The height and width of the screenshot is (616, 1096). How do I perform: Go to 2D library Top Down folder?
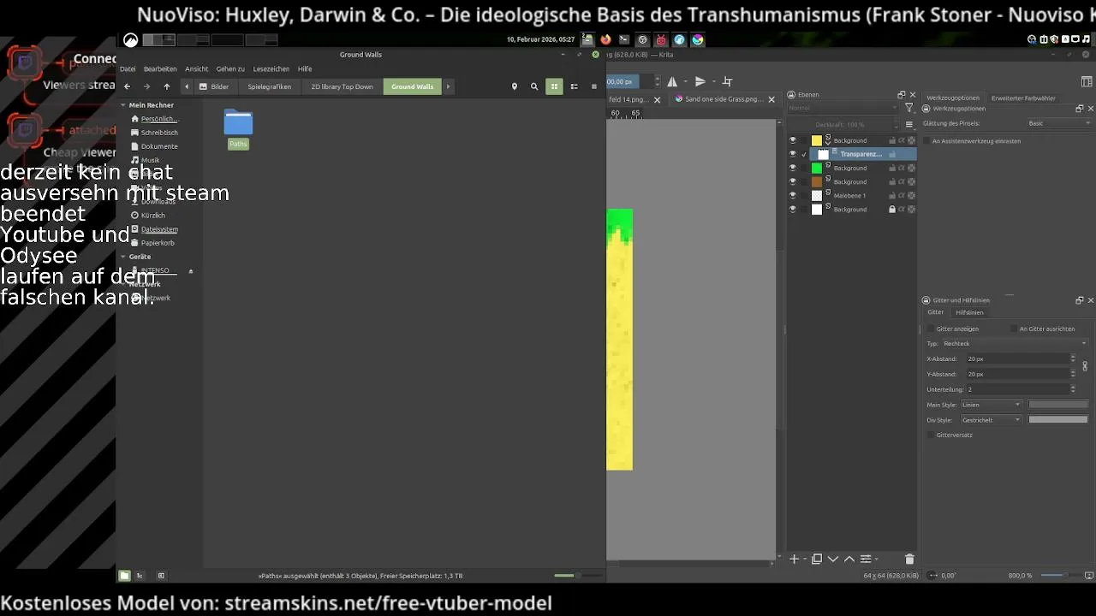click(x=342, y=86)
